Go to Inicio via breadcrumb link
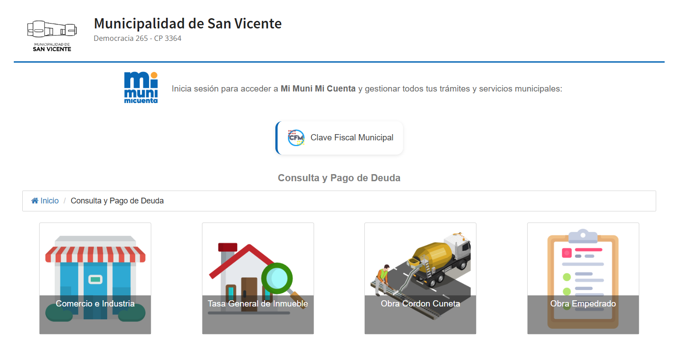Viewport: 698px width, 362px height. point(49,201)
